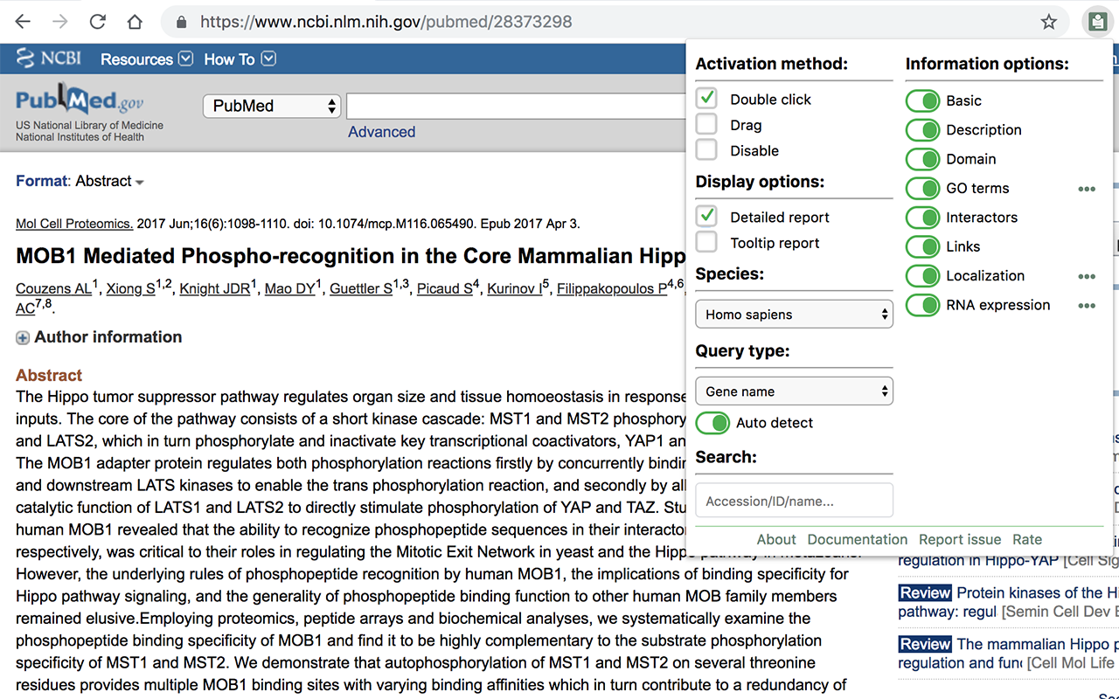The width and height of the screenshot is (1119, 699).
Task: Click the Accession/ID/name search field
Action: (794, 501)
